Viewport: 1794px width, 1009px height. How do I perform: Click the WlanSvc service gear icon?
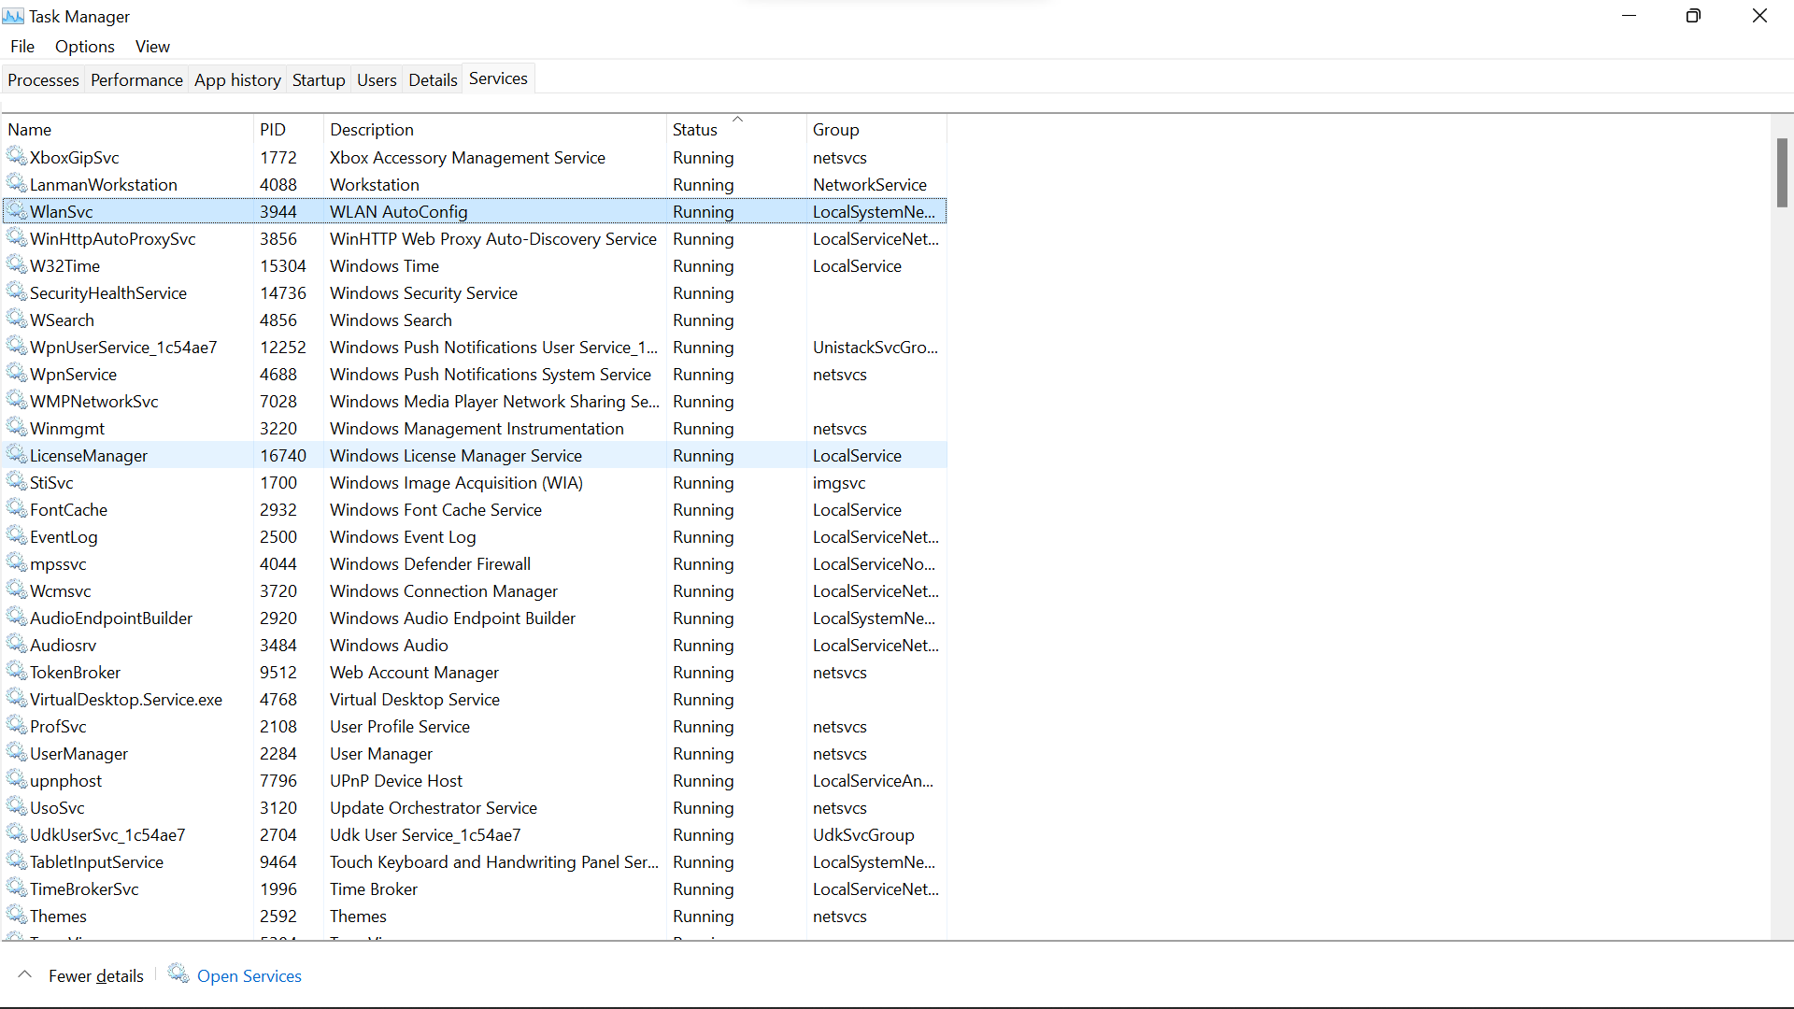point(17,211)
